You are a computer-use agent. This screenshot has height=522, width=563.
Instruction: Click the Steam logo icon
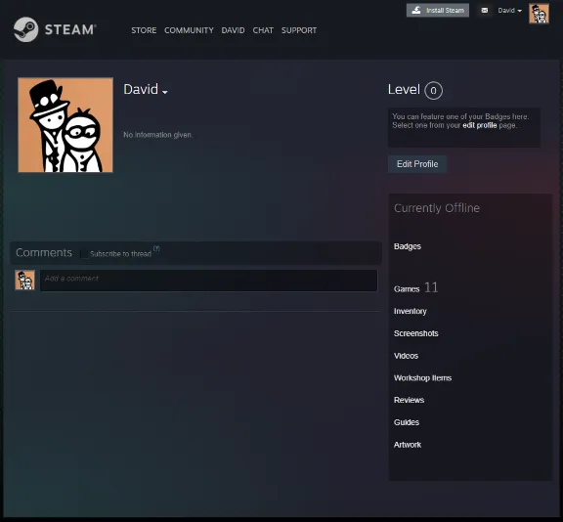coord(25,29)
